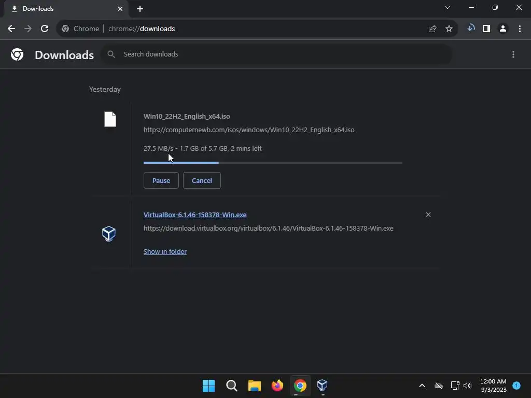Open the Downloads page more actions menu
The height and width of the screenshot is (398, 531).
(513, 54)
